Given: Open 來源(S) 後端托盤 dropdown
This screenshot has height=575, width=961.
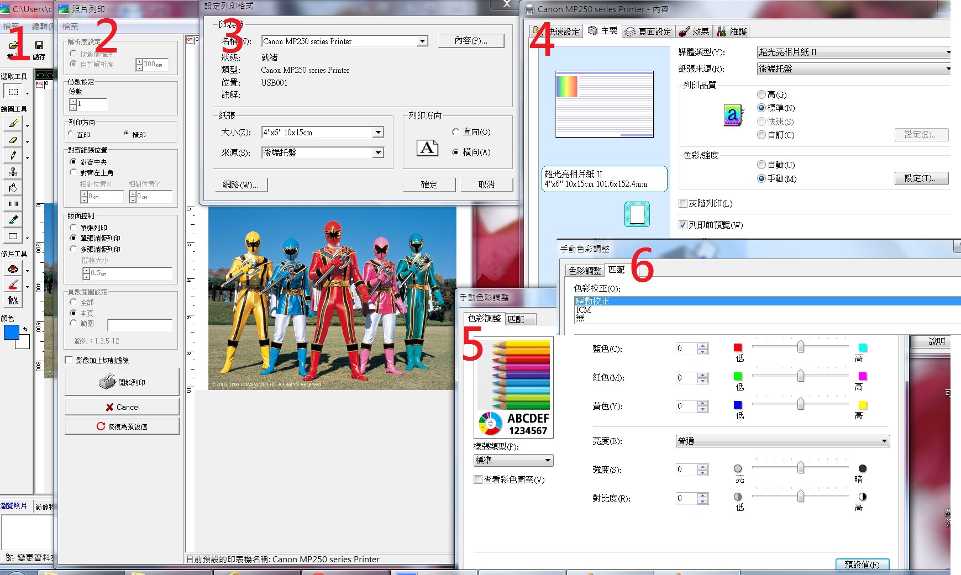Looking at the screenshot, I should point(378,152).
